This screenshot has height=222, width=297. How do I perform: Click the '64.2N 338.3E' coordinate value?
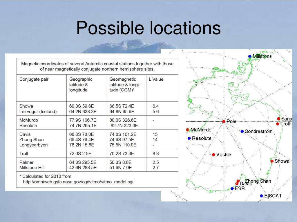83,112
